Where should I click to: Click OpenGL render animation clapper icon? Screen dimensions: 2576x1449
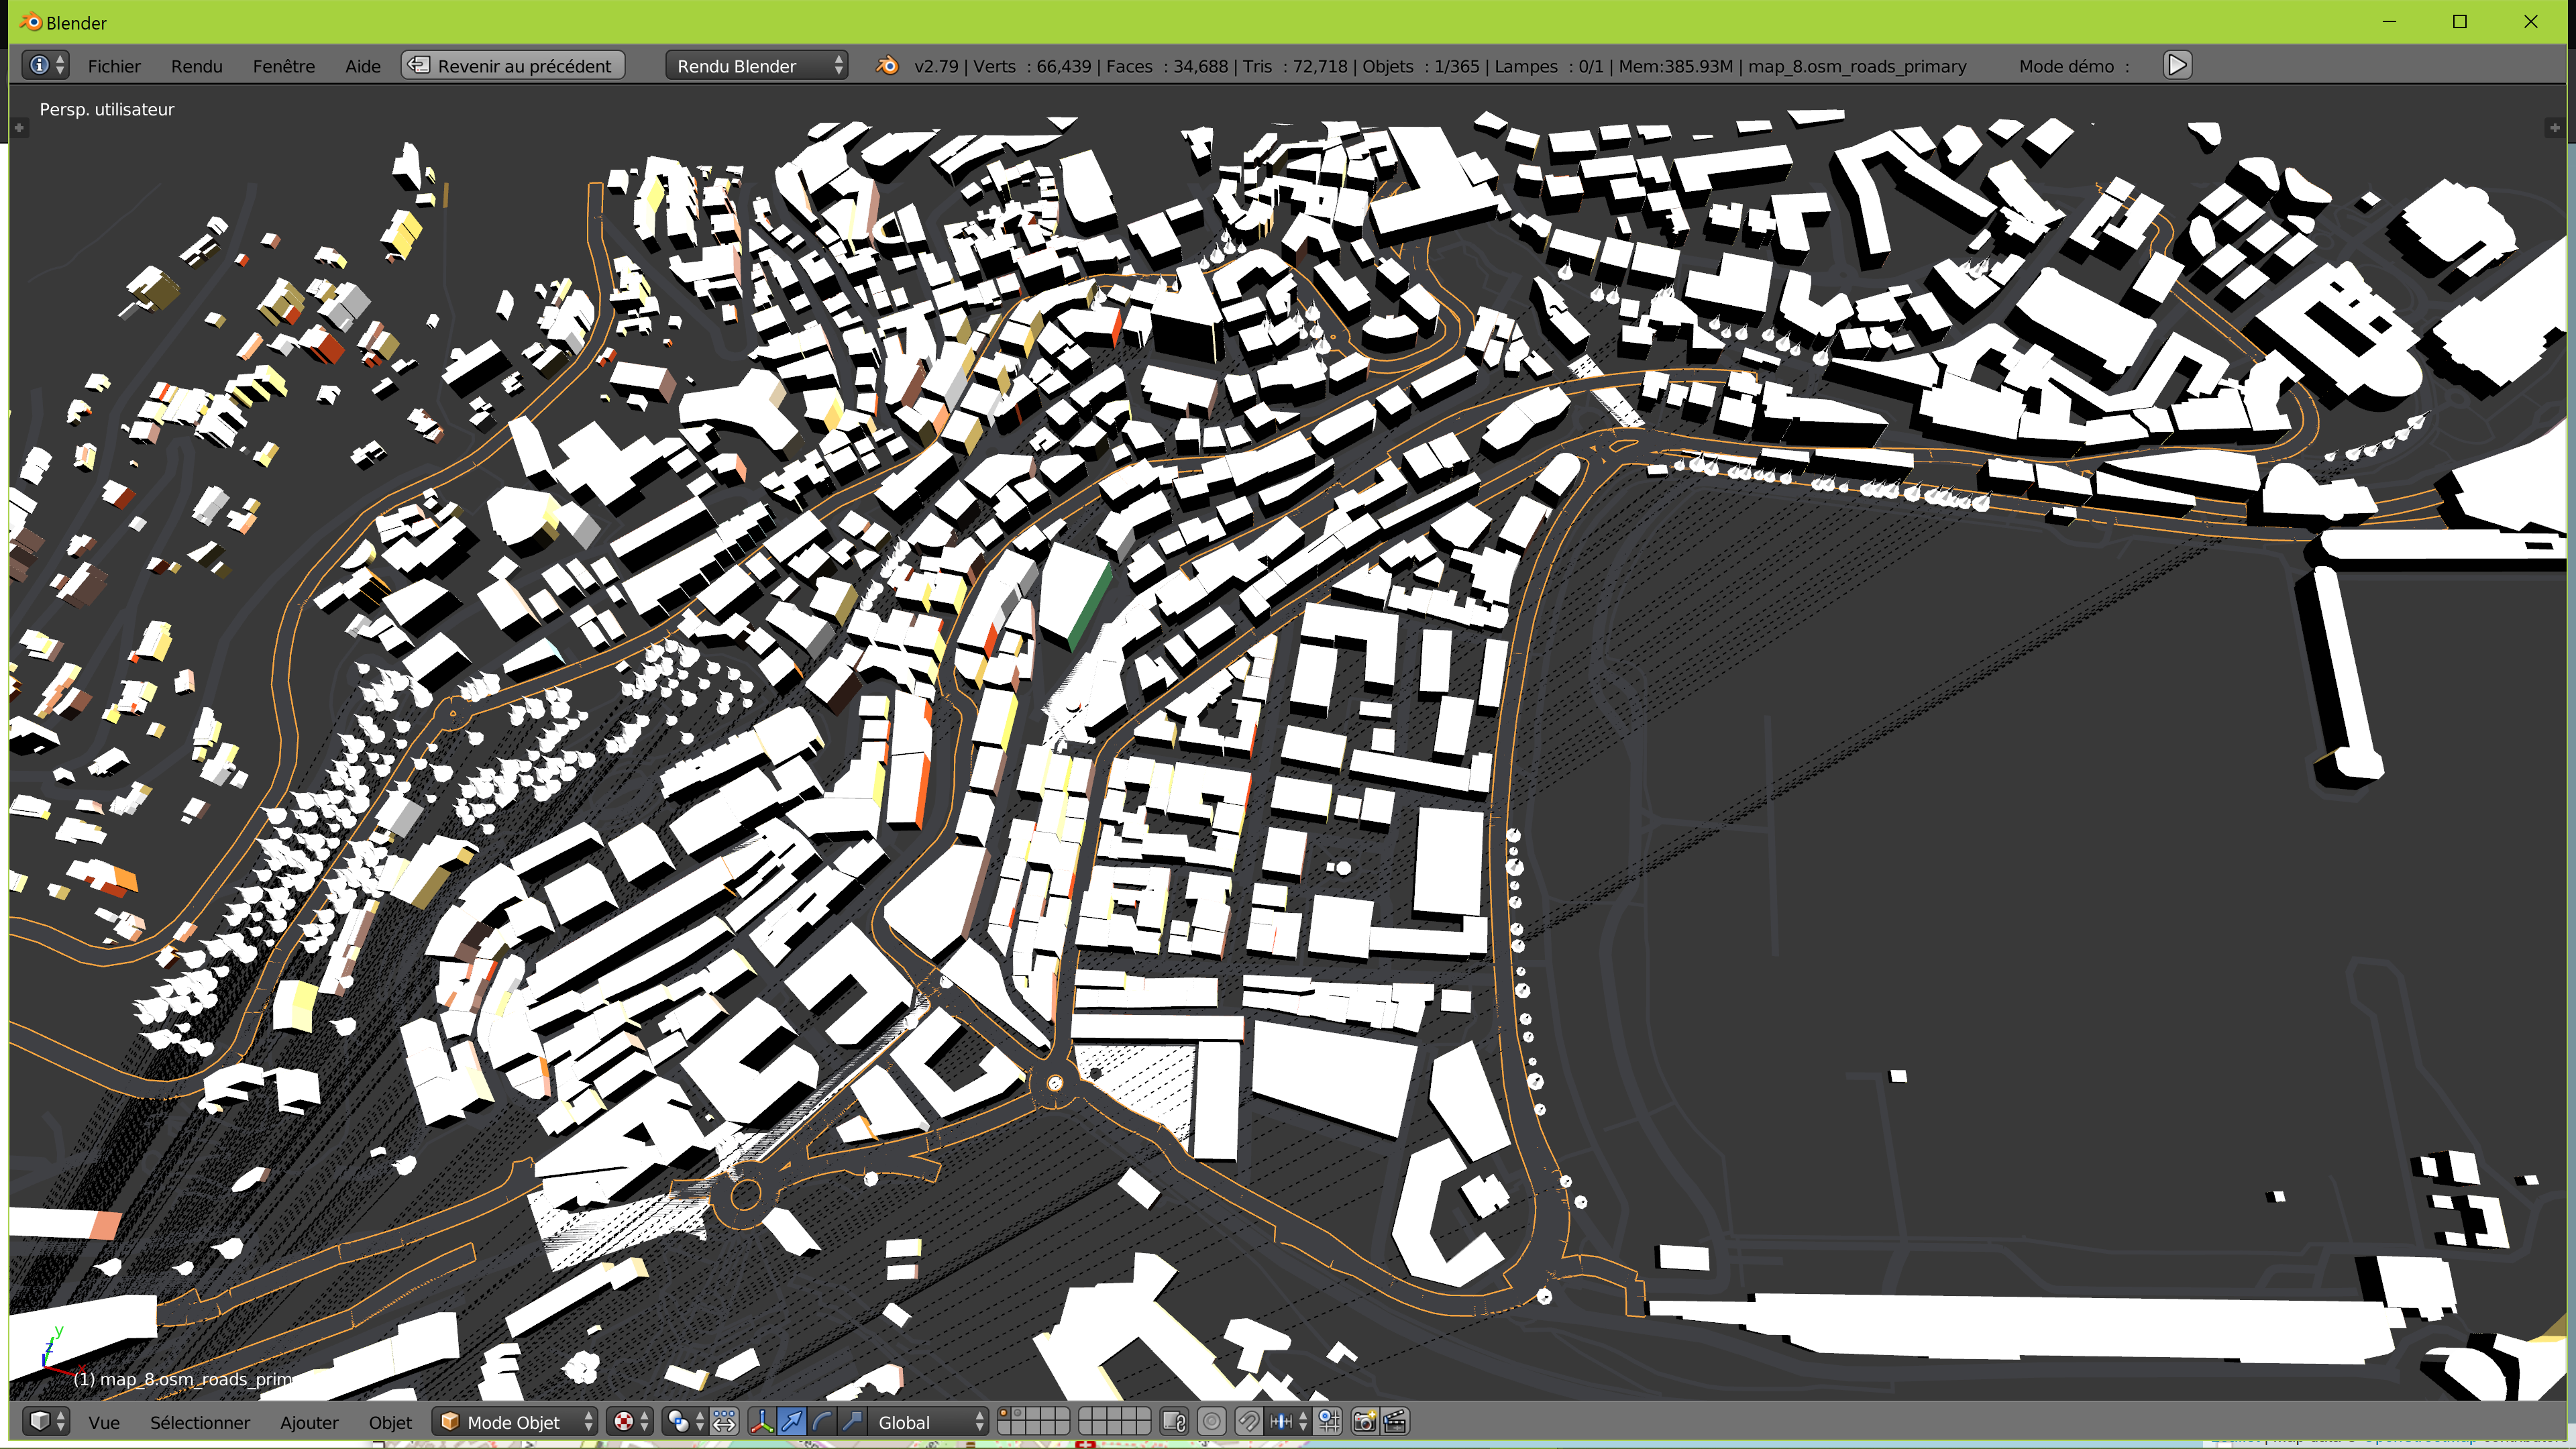click(x=1395, y=1421)
